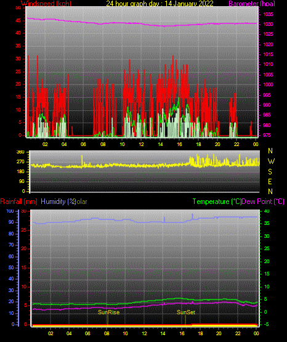This screenshot has height=342, width=287.
Task: Click temperature scale value '20'
Action: (x=267, y=261)
